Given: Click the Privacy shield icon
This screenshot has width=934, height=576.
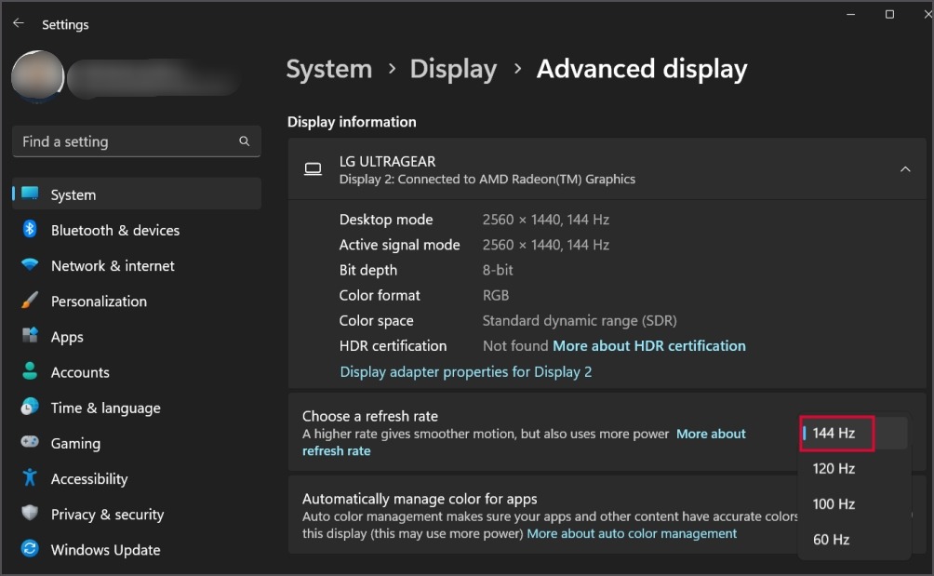Looking at the screenshot, I should pos(30,513).
